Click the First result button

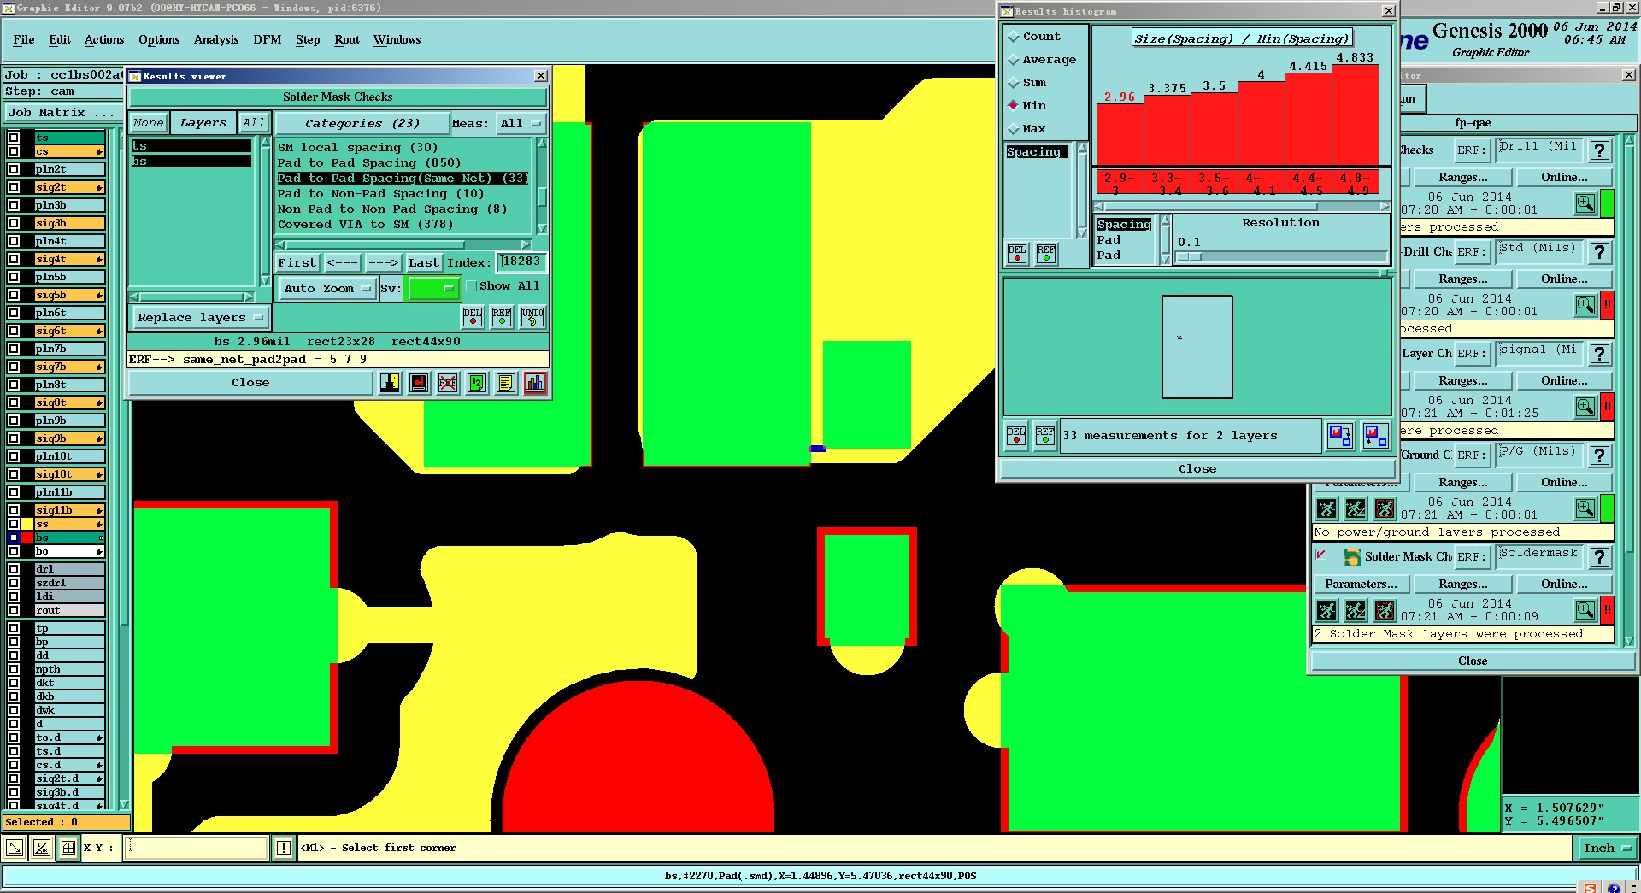pyautogui.click(x=297, y=262)
